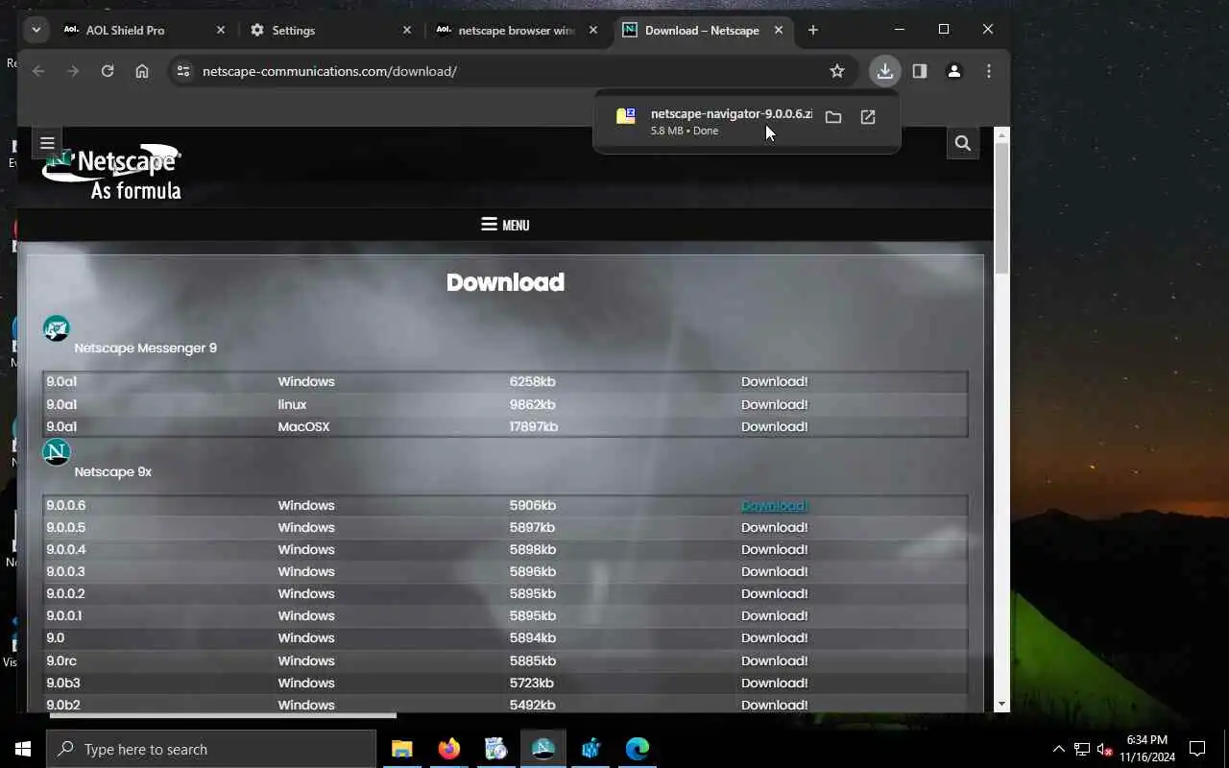Click the zip file icon in downloads popup

[626, 116]
